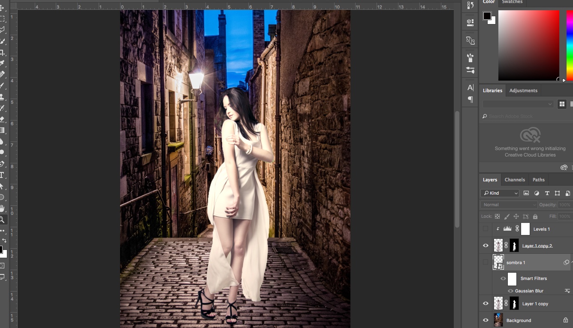Screen dimensions: 573x328
Task: Open the Libraries selection dropdown
Action: point(518,104)
